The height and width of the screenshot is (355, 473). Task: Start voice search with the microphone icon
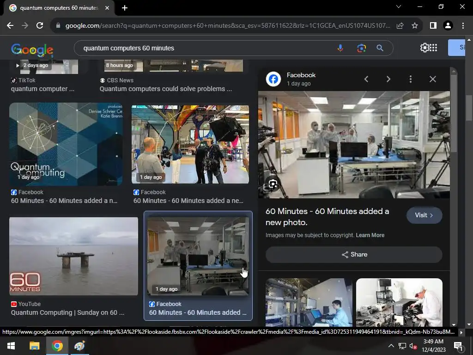(340, 48)
